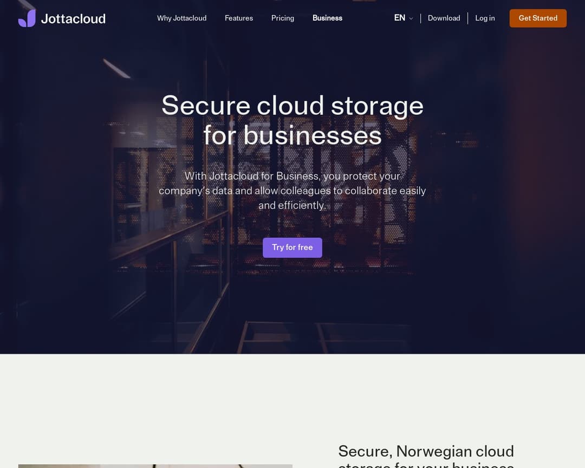
Task: Click the Jottacloud leaf logo icon
Action: pyautogui.click(x=27, y=18)
